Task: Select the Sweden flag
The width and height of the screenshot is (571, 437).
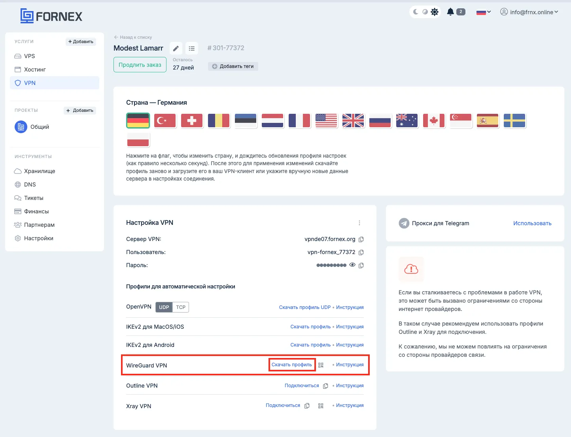Action: [514, 121]
